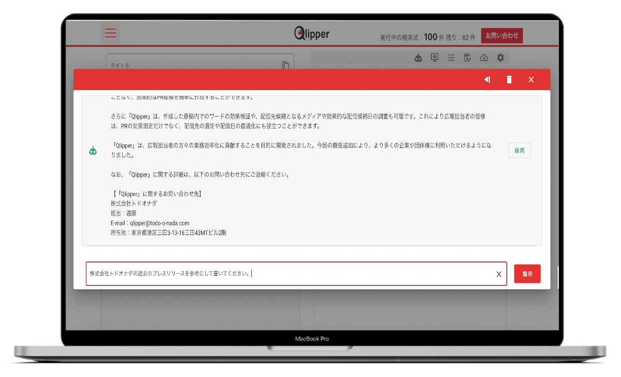Click the document edit note icon

[467, 58]
